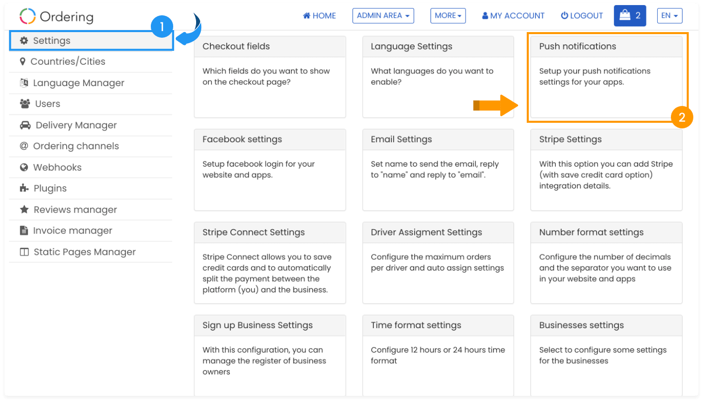Image resolution: width=703 pixels, height=402 pixels.
Task: Open Reviews manager sidebar entry
Action: [x=91, y=210]
